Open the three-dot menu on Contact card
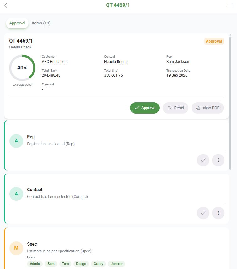The height and width of the screenshot is (269, 237). tap(218, 213)
